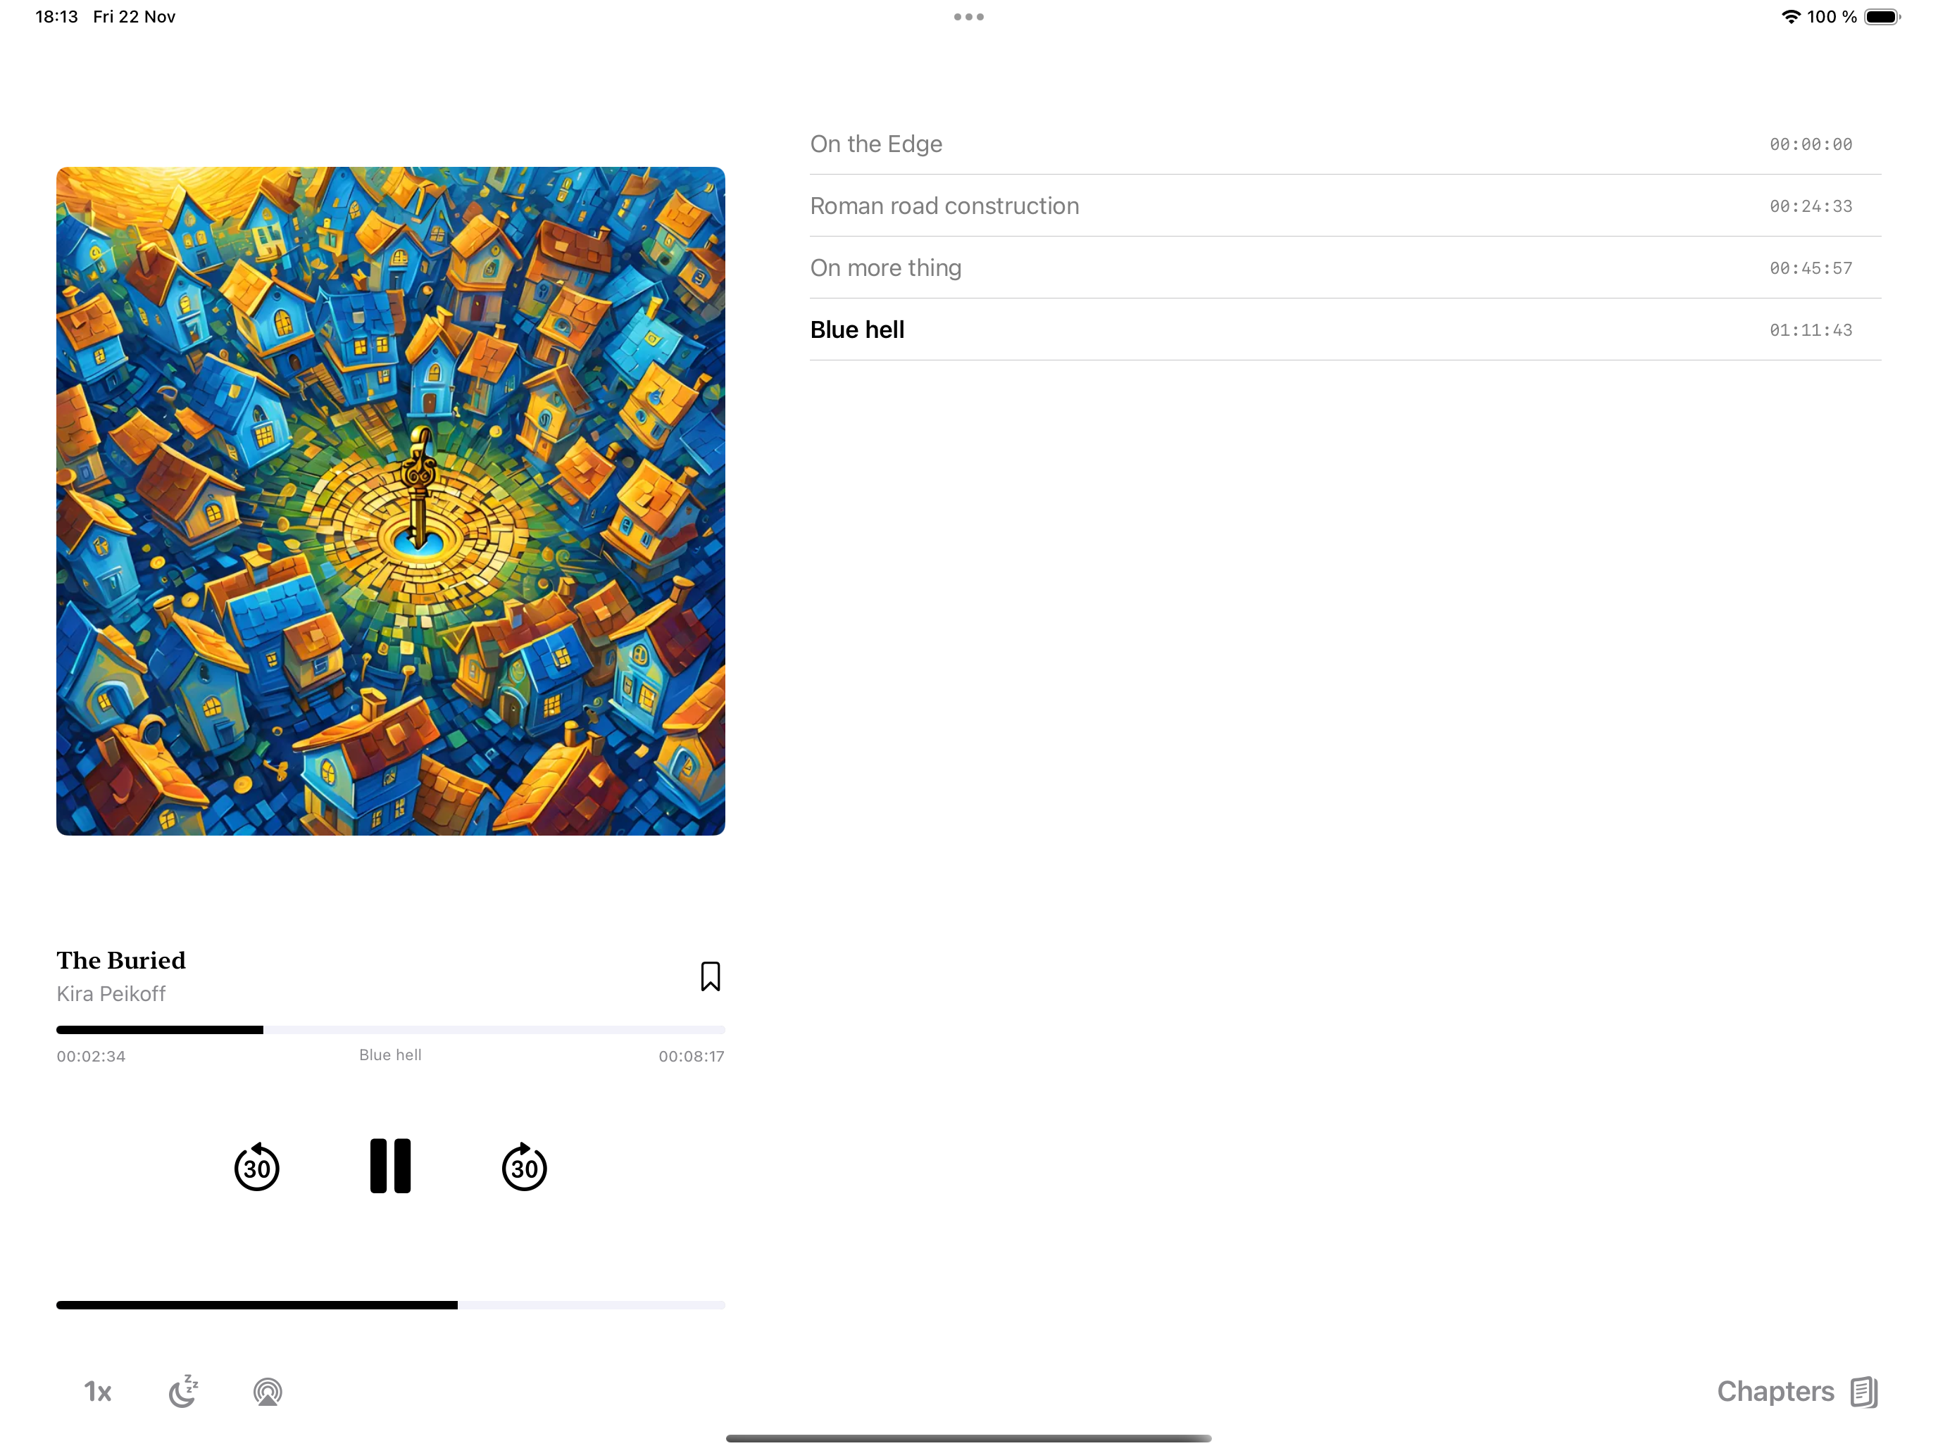Tap the Wi-Fi status icon
Image resolution: width=1938 pixels, height=1453 pixels.
[x=1790, y=17]
